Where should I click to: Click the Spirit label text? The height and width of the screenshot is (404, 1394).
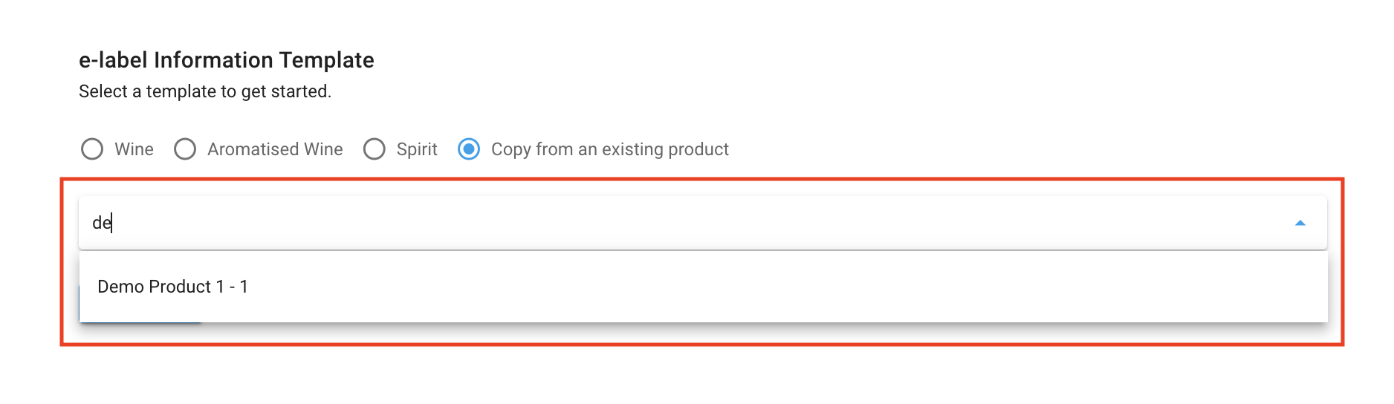pos(417,149)
